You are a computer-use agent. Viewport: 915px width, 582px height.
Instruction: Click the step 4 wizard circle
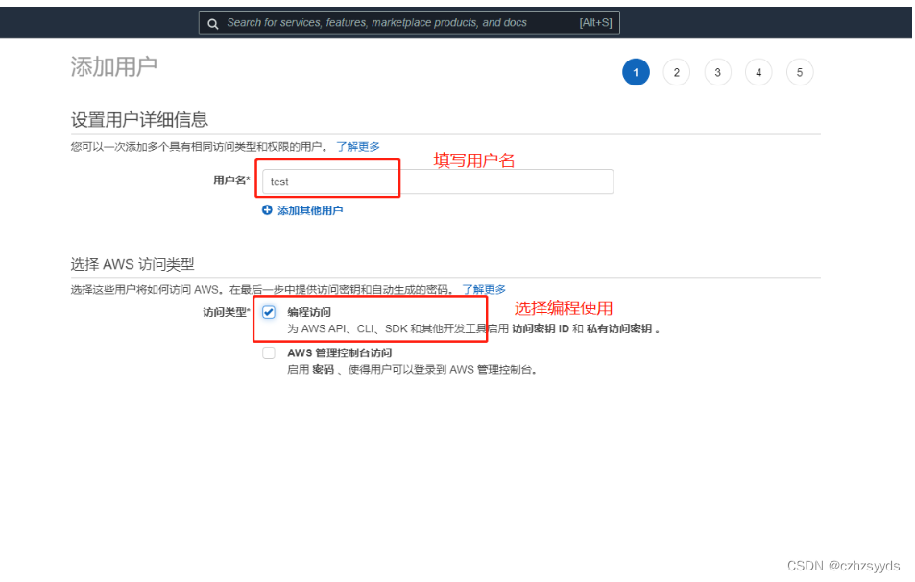click(x=758, y=72)
